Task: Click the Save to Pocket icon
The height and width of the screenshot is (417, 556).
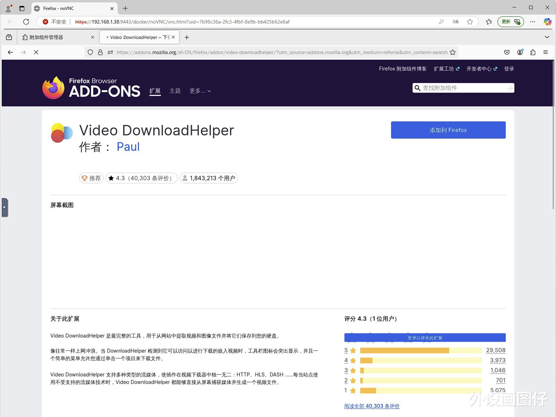Action: pos(507,52)
